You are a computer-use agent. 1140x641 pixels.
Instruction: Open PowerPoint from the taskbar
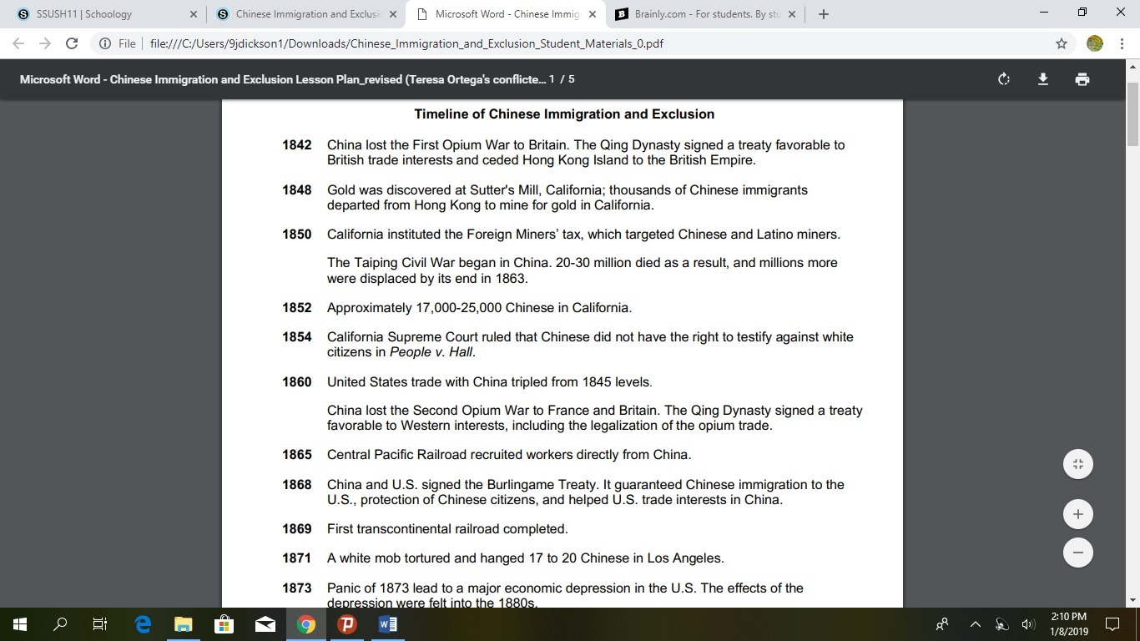[346, 624]
